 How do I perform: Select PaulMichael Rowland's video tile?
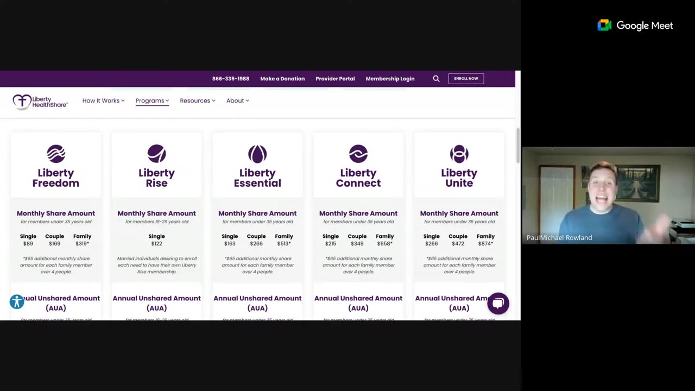coord(608,195)
